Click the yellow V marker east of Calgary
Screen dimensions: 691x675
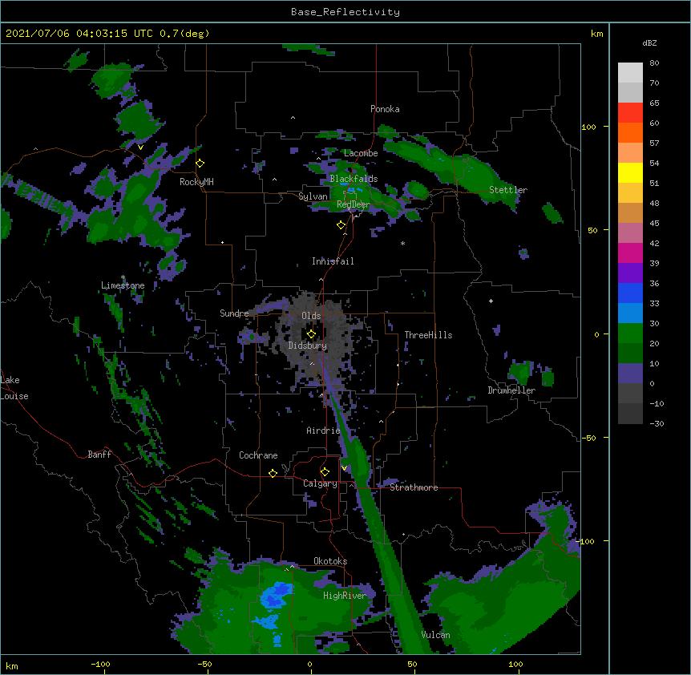(x=344, y=468)
